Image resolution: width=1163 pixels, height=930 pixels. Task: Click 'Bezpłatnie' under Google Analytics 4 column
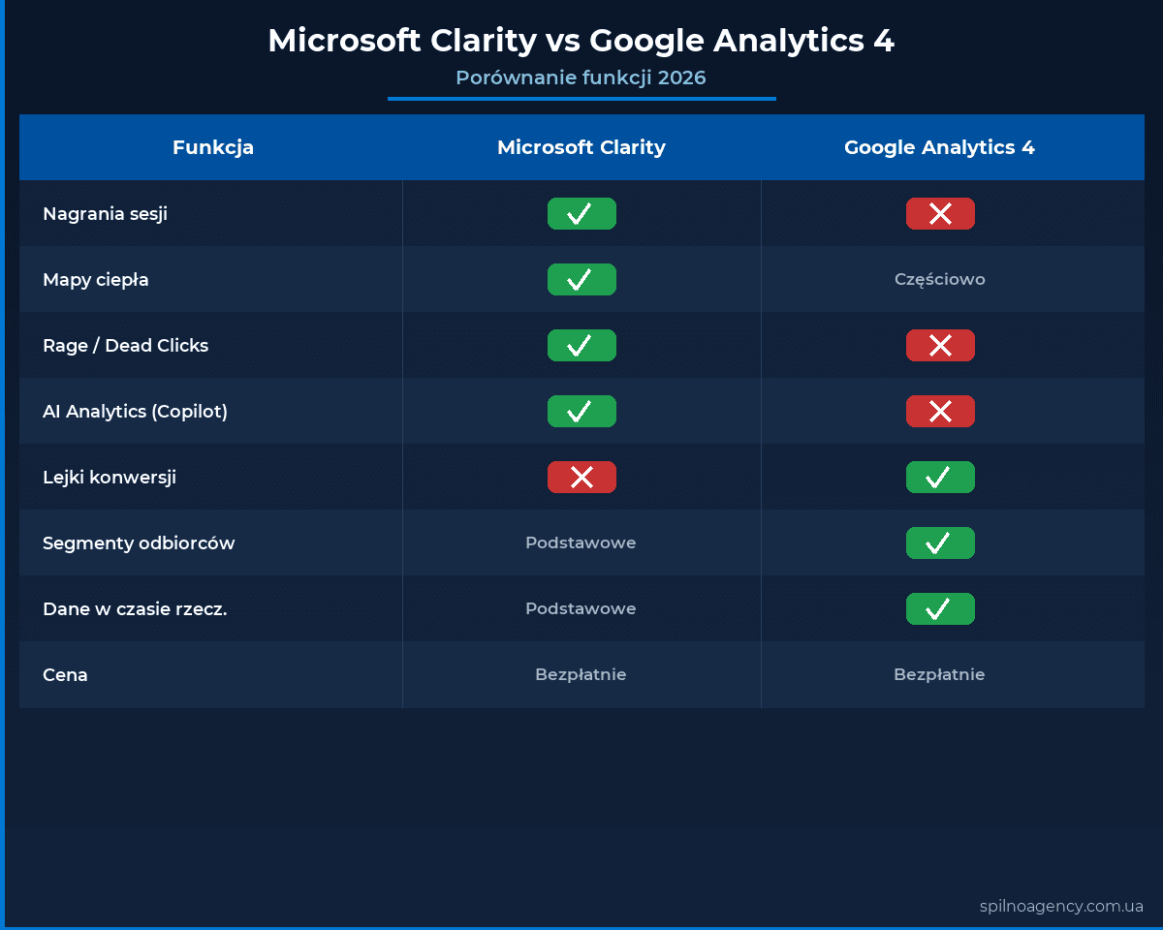click(940, 674)
